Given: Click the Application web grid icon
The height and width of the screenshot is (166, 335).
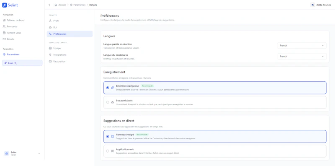Looking at the screenshot, I should (113, 151).
